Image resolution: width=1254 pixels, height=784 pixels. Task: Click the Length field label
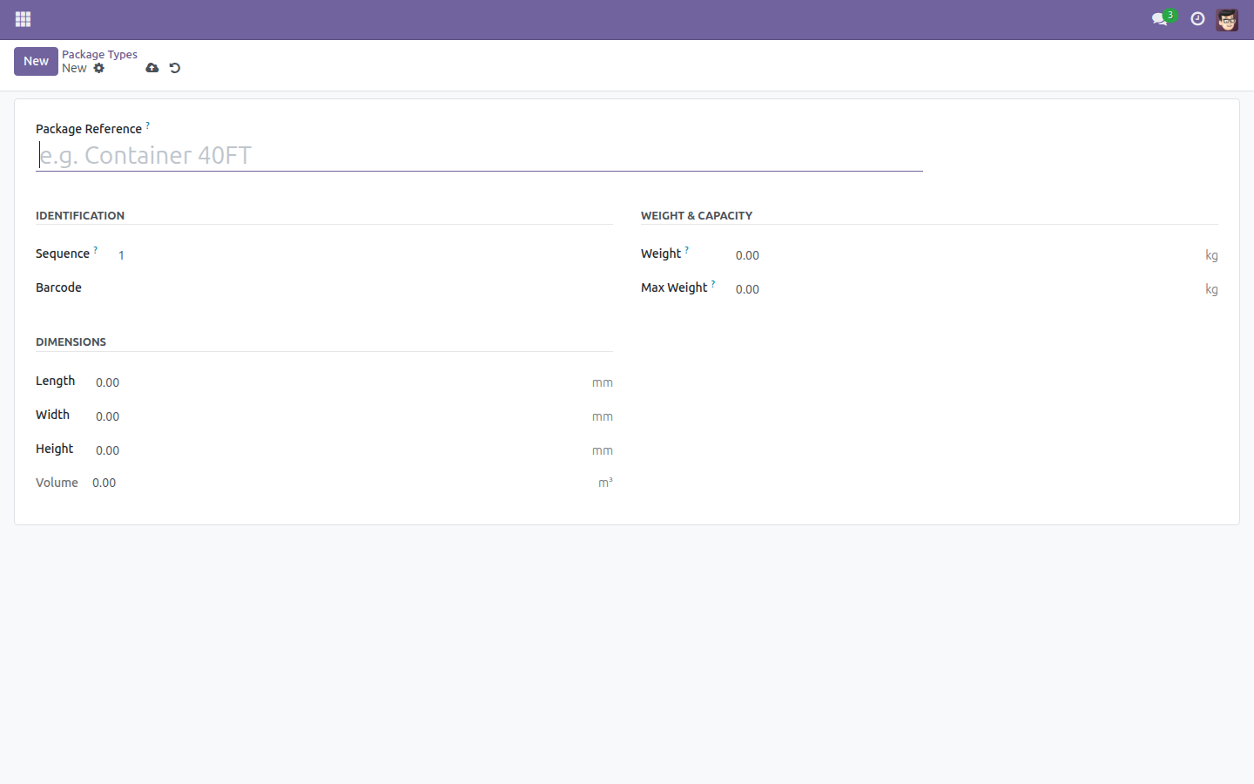55,381
